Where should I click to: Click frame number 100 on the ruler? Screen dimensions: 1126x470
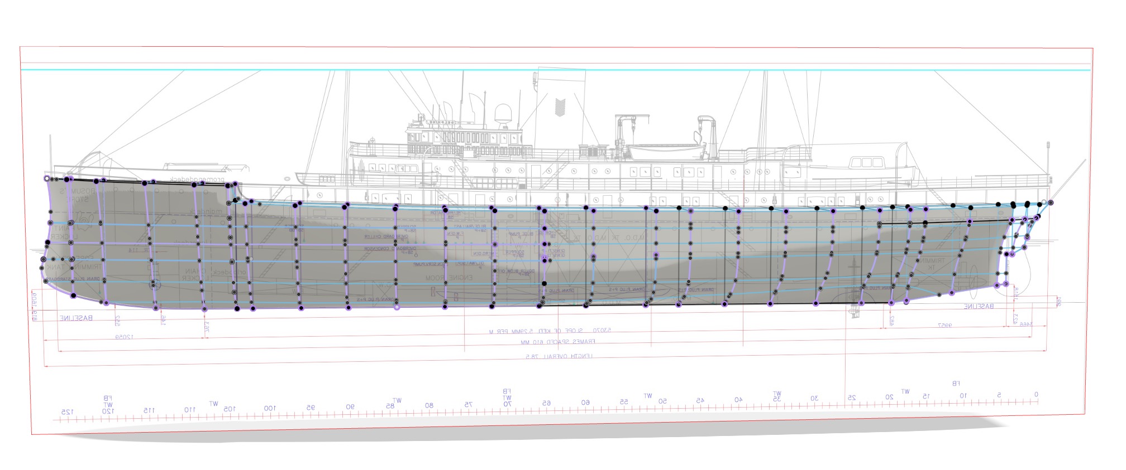(x=270, y=409)
